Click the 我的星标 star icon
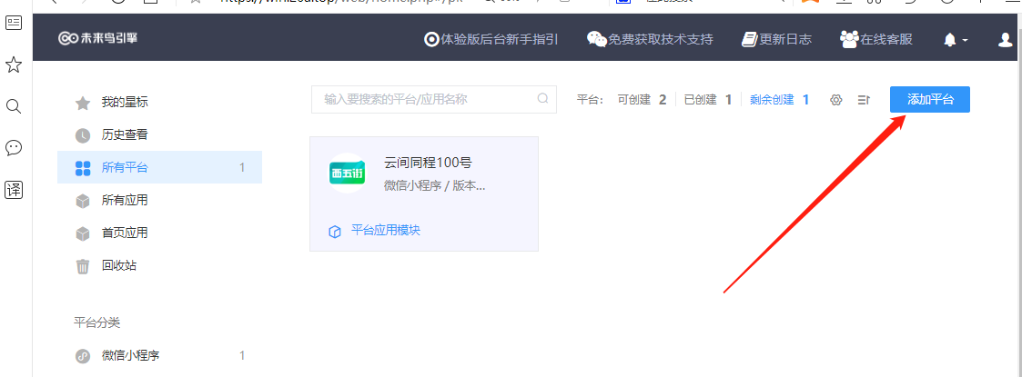This screenshot has height=377, width=1022. tap(83, 103)
